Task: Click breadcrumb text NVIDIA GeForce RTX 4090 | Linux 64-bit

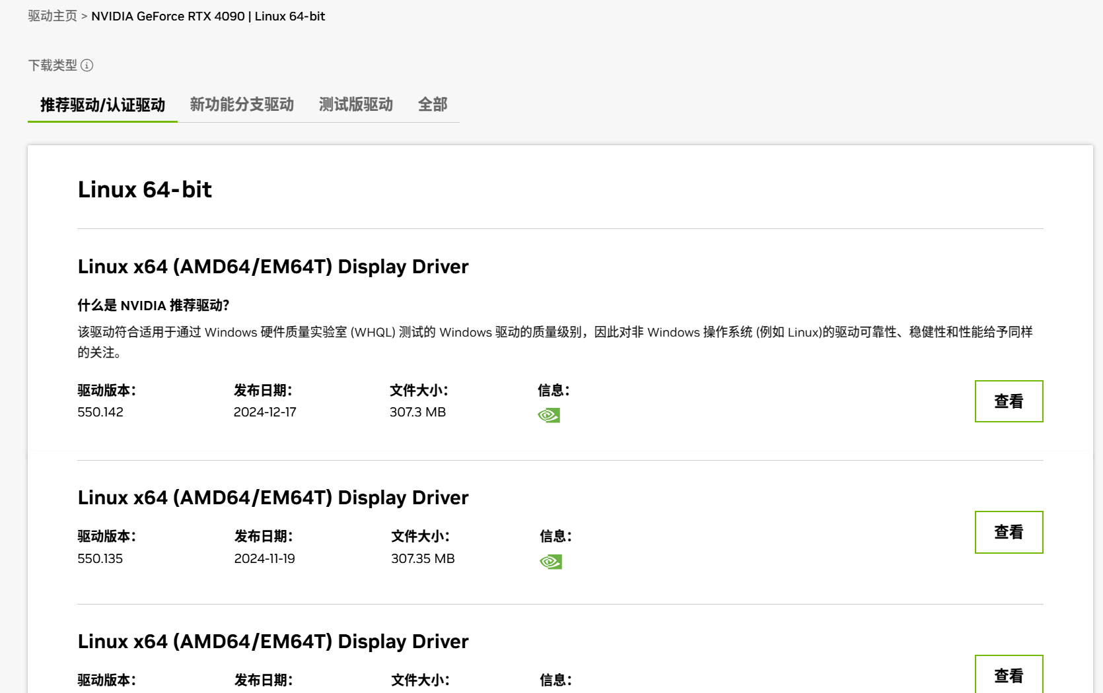Action: [x=208, y=16]
